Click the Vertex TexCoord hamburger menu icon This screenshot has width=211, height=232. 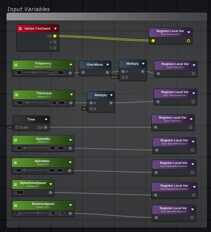click(x=20, y=29)
